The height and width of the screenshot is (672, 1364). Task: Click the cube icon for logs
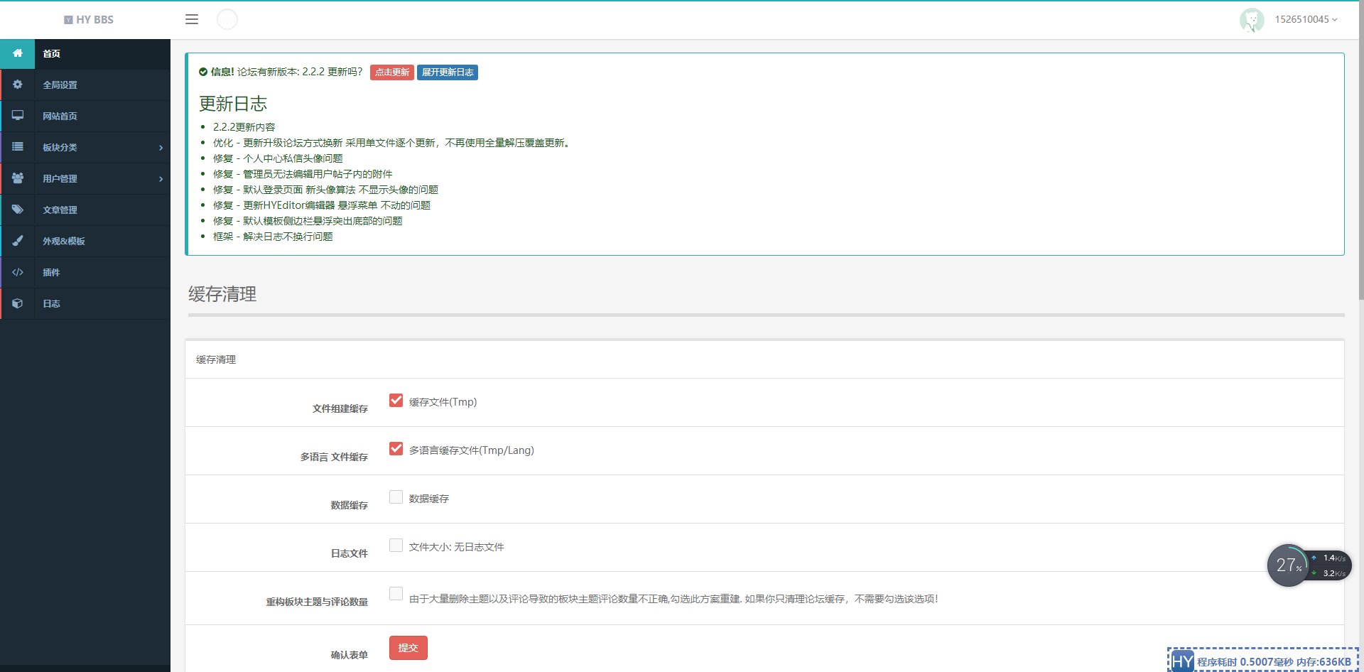pos(18,303)
